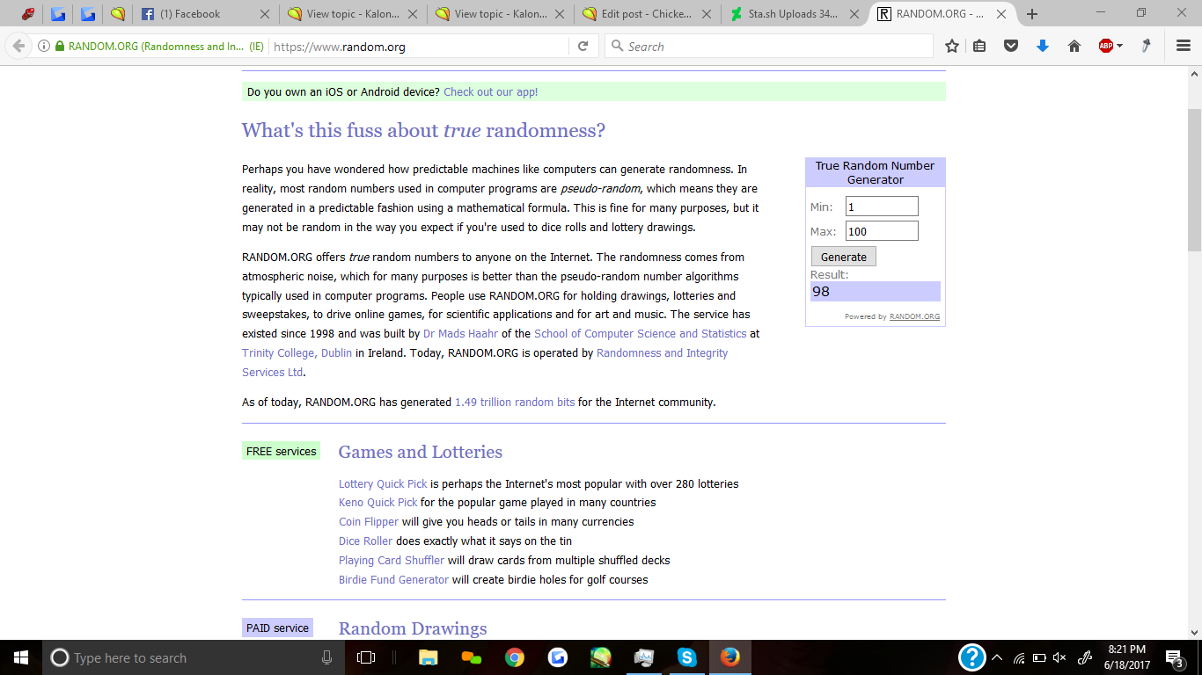Open File Explorer from taskbar
The image size is (1202, 675).
pyautogui.click(x=429, y=657)
